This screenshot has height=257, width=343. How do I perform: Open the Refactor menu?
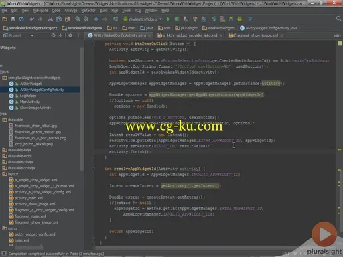[88, 11]
